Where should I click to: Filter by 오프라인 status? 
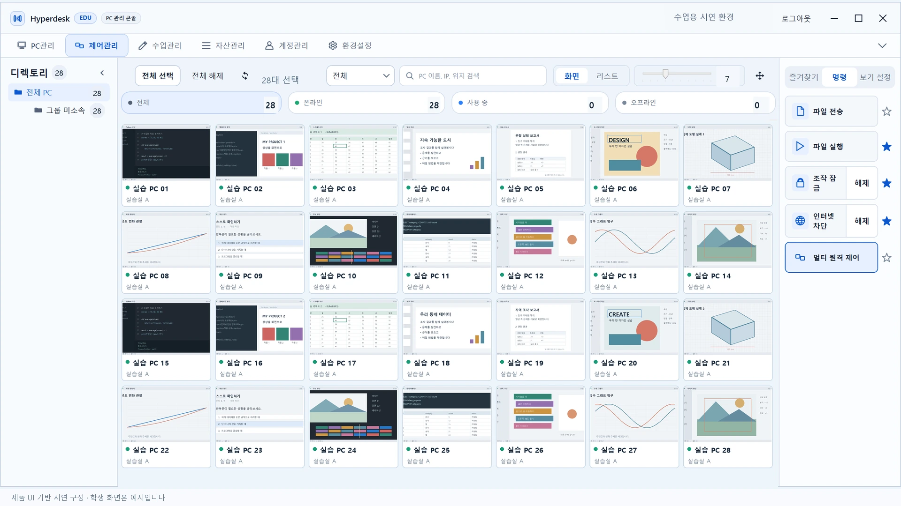tap(695, 103)
